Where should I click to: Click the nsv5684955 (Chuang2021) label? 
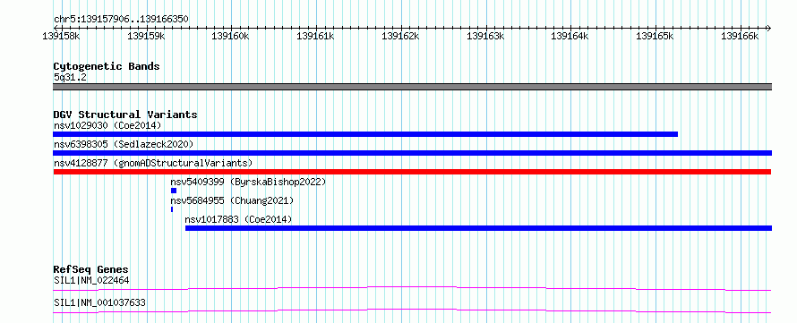232,200
